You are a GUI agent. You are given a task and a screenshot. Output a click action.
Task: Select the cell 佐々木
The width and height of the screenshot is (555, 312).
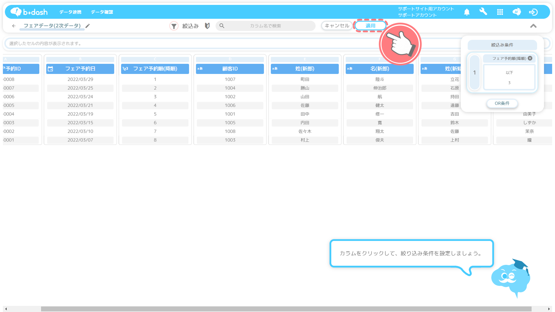pyautogui.click(x=305, y=131)
